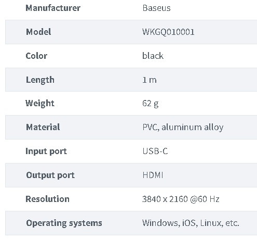Click the Input port label
This screenshot has width=257, height=240.
coord(46,151)
